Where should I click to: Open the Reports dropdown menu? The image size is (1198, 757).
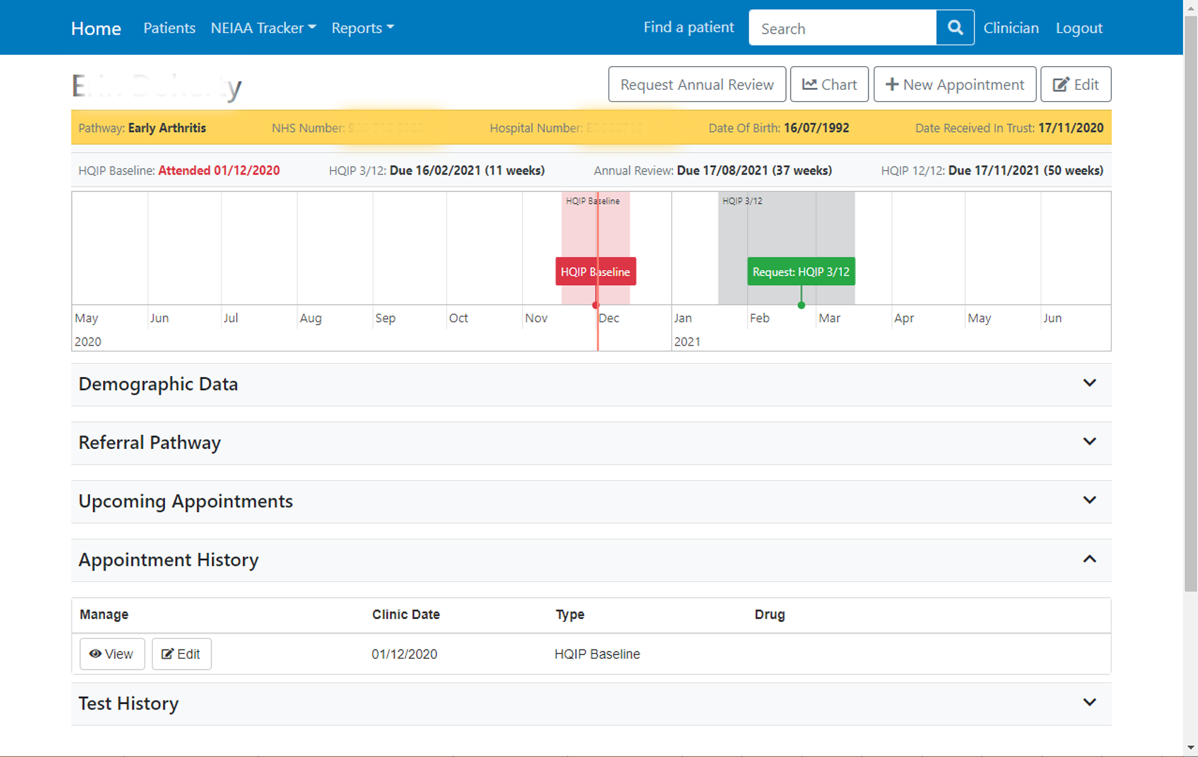(x=362, y=28)
